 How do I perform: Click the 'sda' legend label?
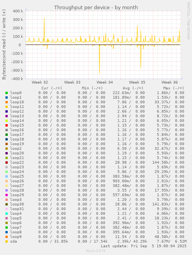(x=14, y=241)
